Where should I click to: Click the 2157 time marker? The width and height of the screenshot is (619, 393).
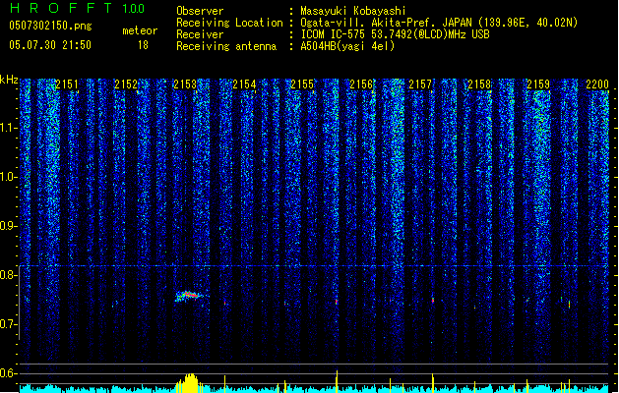[420, 84]
